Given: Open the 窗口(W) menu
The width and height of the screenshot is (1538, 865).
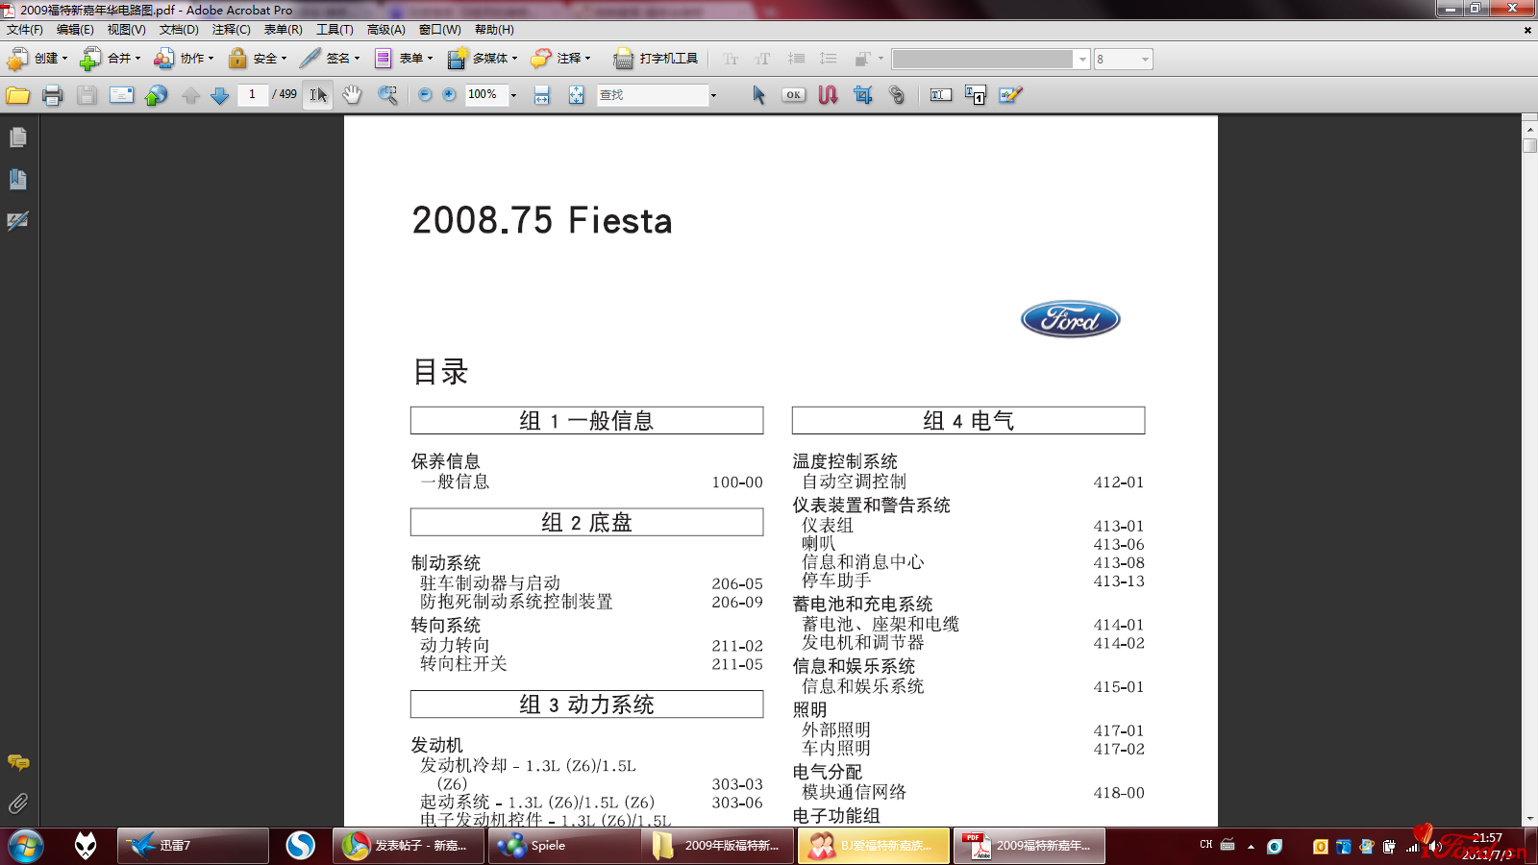Looking at the screenshot, I should tap(439, 30).
